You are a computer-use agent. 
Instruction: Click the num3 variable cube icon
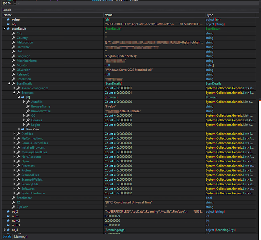click(8, 225)
